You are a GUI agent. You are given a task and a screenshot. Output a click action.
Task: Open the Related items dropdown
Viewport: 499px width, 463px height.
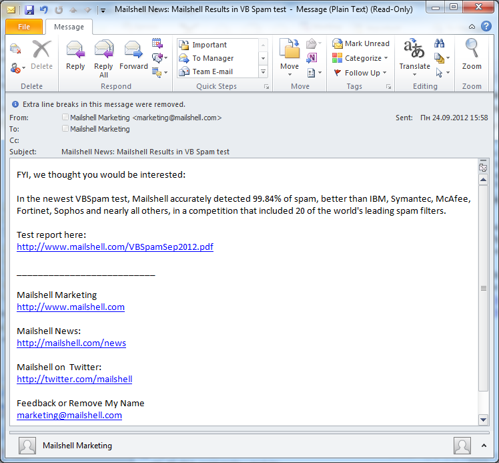442,57
